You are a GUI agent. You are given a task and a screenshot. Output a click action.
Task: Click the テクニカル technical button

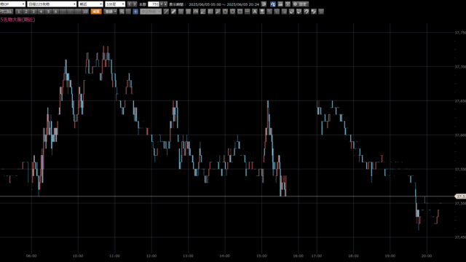click(7, 12)
